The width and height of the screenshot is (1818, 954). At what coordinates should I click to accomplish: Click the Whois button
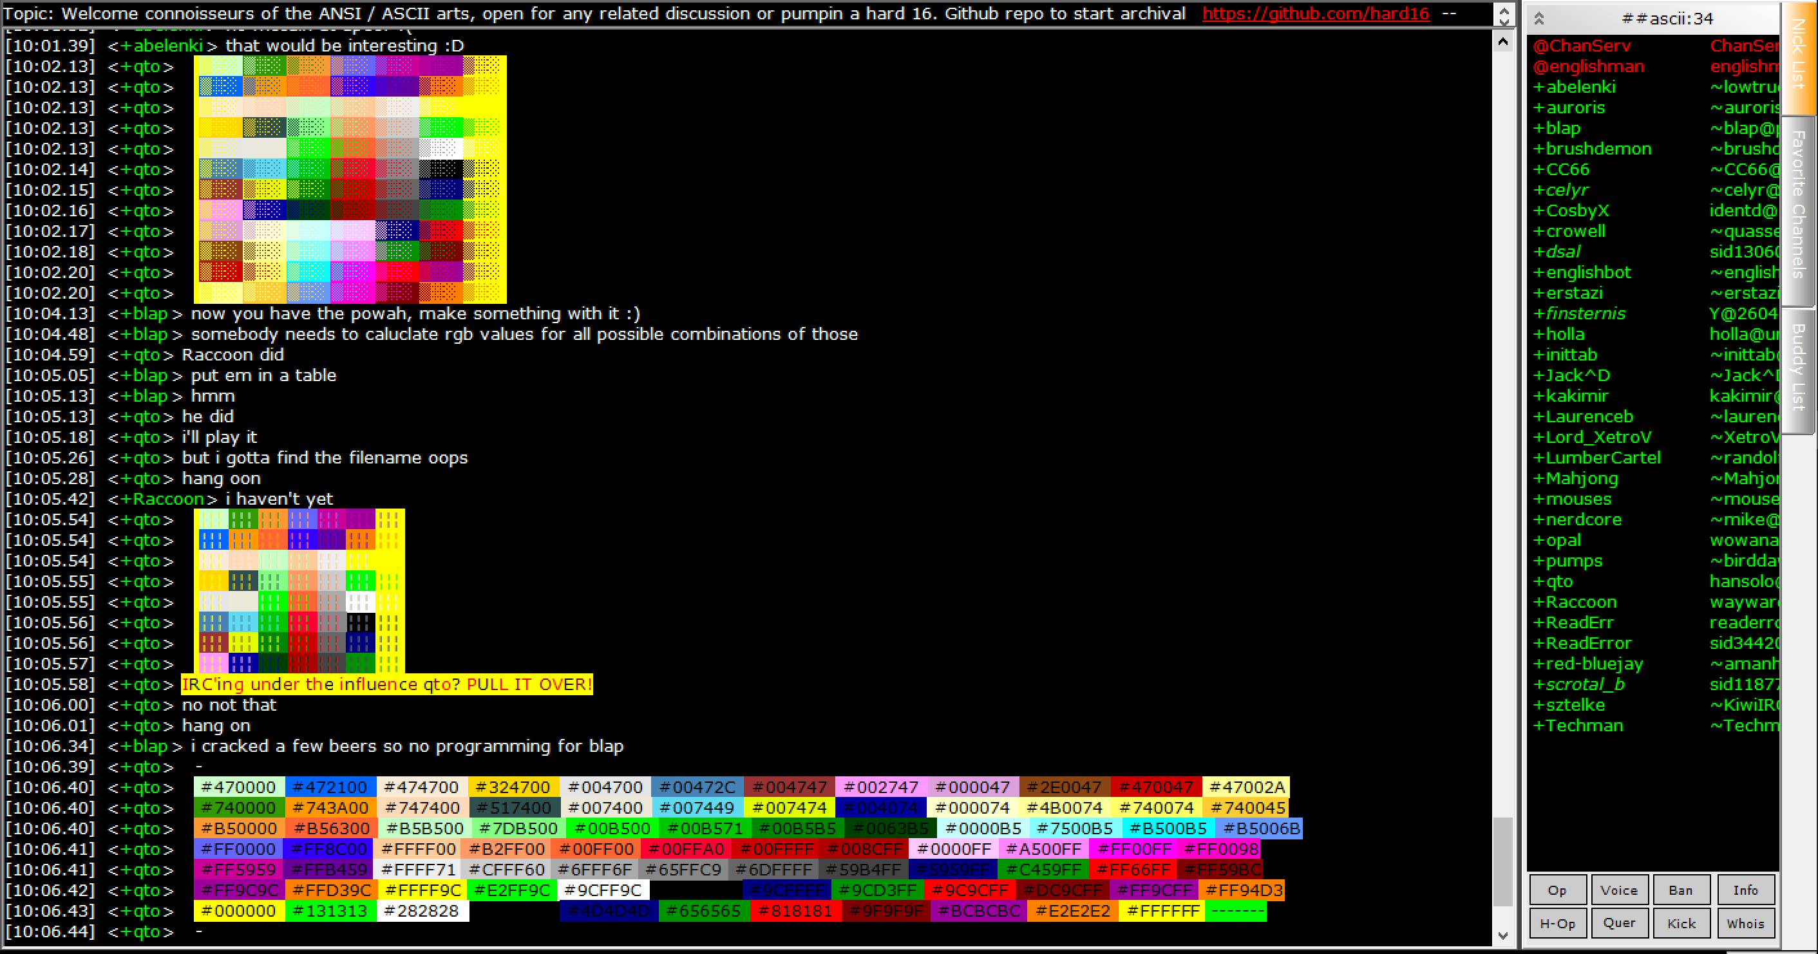(1745, 923)
